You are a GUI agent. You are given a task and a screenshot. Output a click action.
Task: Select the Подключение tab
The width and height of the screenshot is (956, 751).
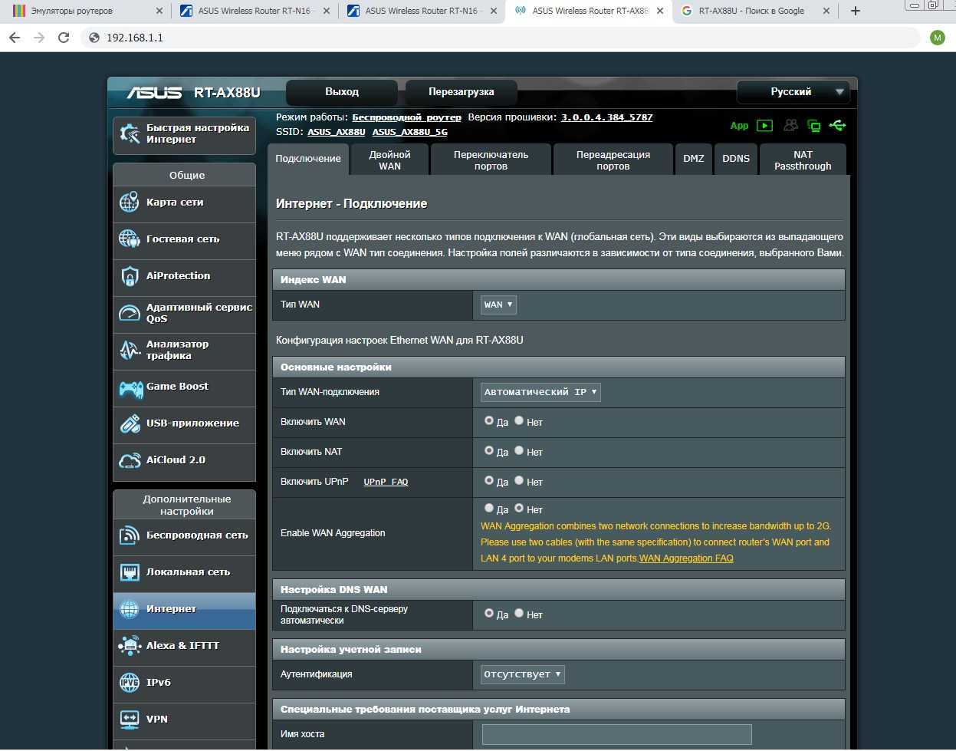click(308, 160)
